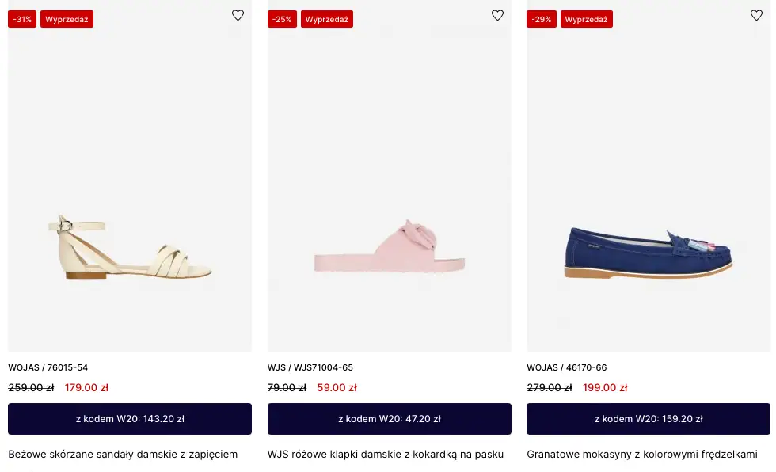This screenshot has width=776, height=472.
Task: Save navy moccasins to favorites with heart
Action: tap(756, 15)
